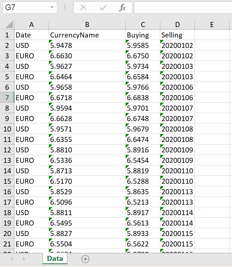
Task: Click inside the formula bar input
Action: coord(183,8)
